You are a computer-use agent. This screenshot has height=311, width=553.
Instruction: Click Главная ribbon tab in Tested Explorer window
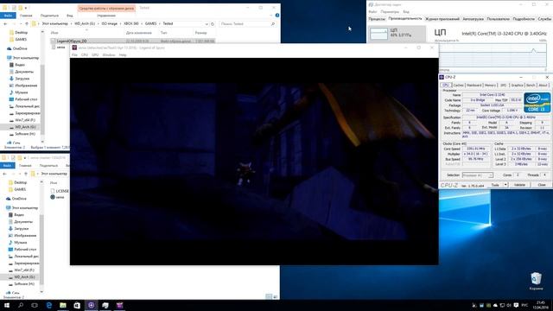click(x=26, y=16)
